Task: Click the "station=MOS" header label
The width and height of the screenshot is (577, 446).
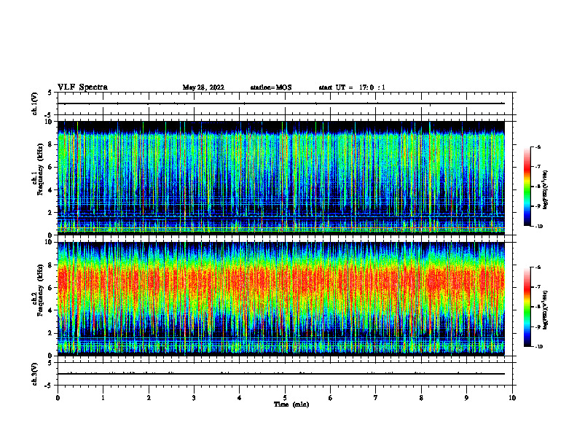Action: (271, 87)
